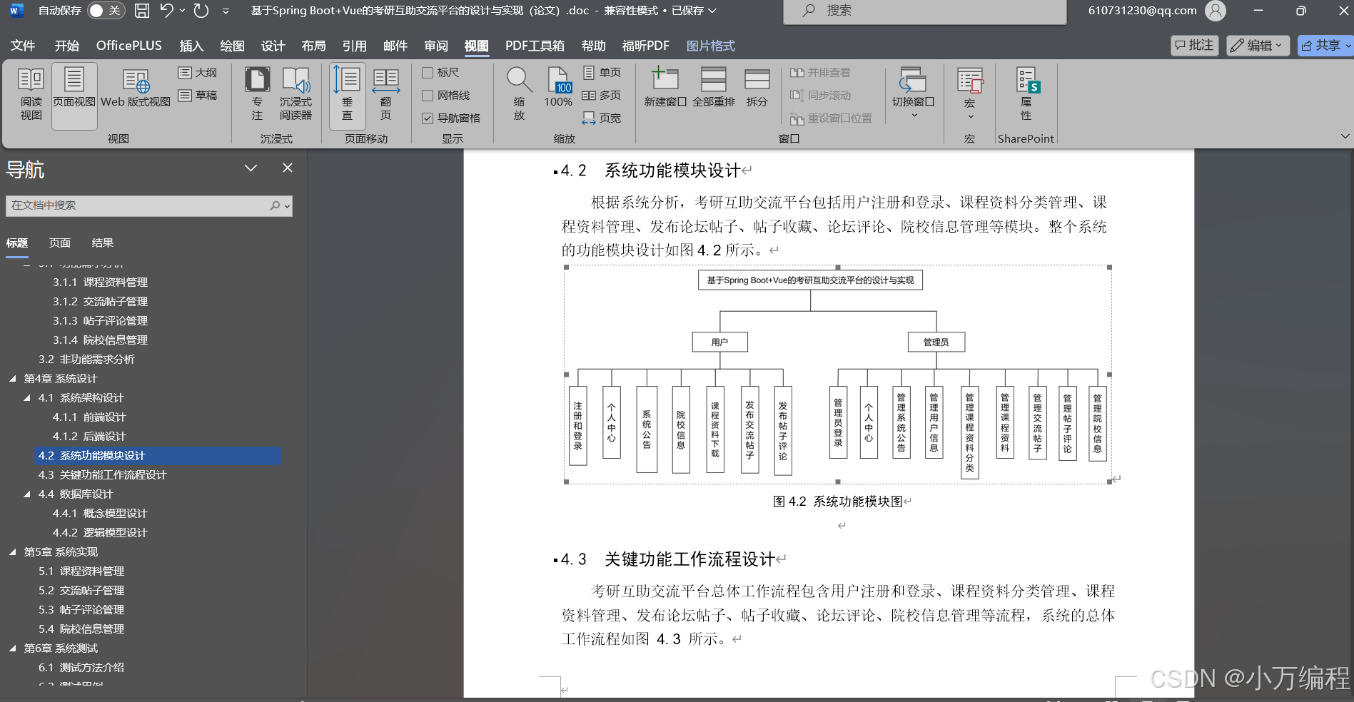Open the 图片格式 ribbon tab
Image resolution: width=1354 pixels, height=702 pixels.
pyautogui.click(x=710, y=46)
